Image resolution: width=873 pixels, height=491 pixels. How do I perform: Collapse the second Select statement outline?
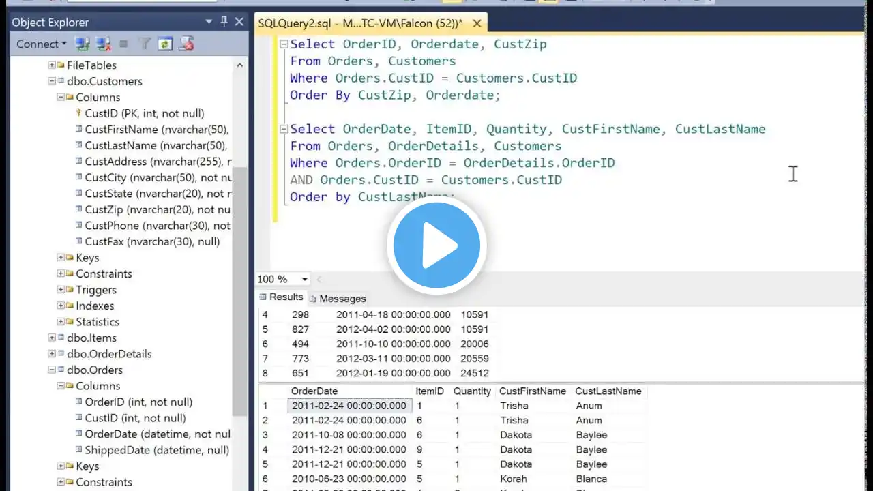(284, 129)
